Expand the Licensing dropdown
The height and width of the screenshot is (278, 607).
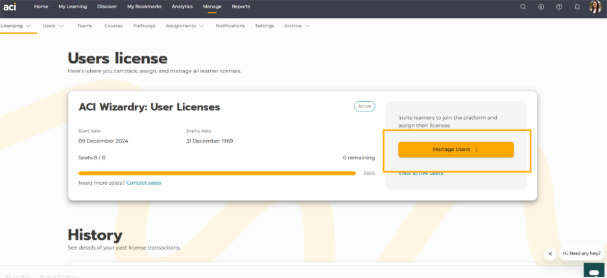pyautogui.click(x=16, y=26)
